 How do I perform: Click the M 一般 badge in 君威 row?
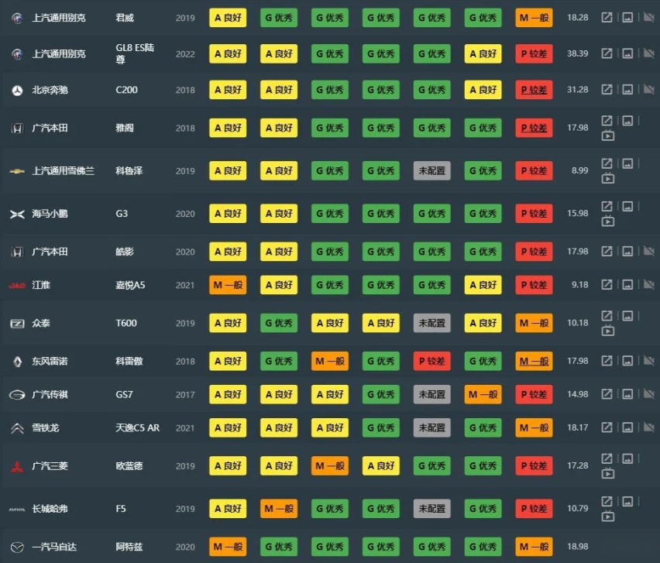(534, 18)
